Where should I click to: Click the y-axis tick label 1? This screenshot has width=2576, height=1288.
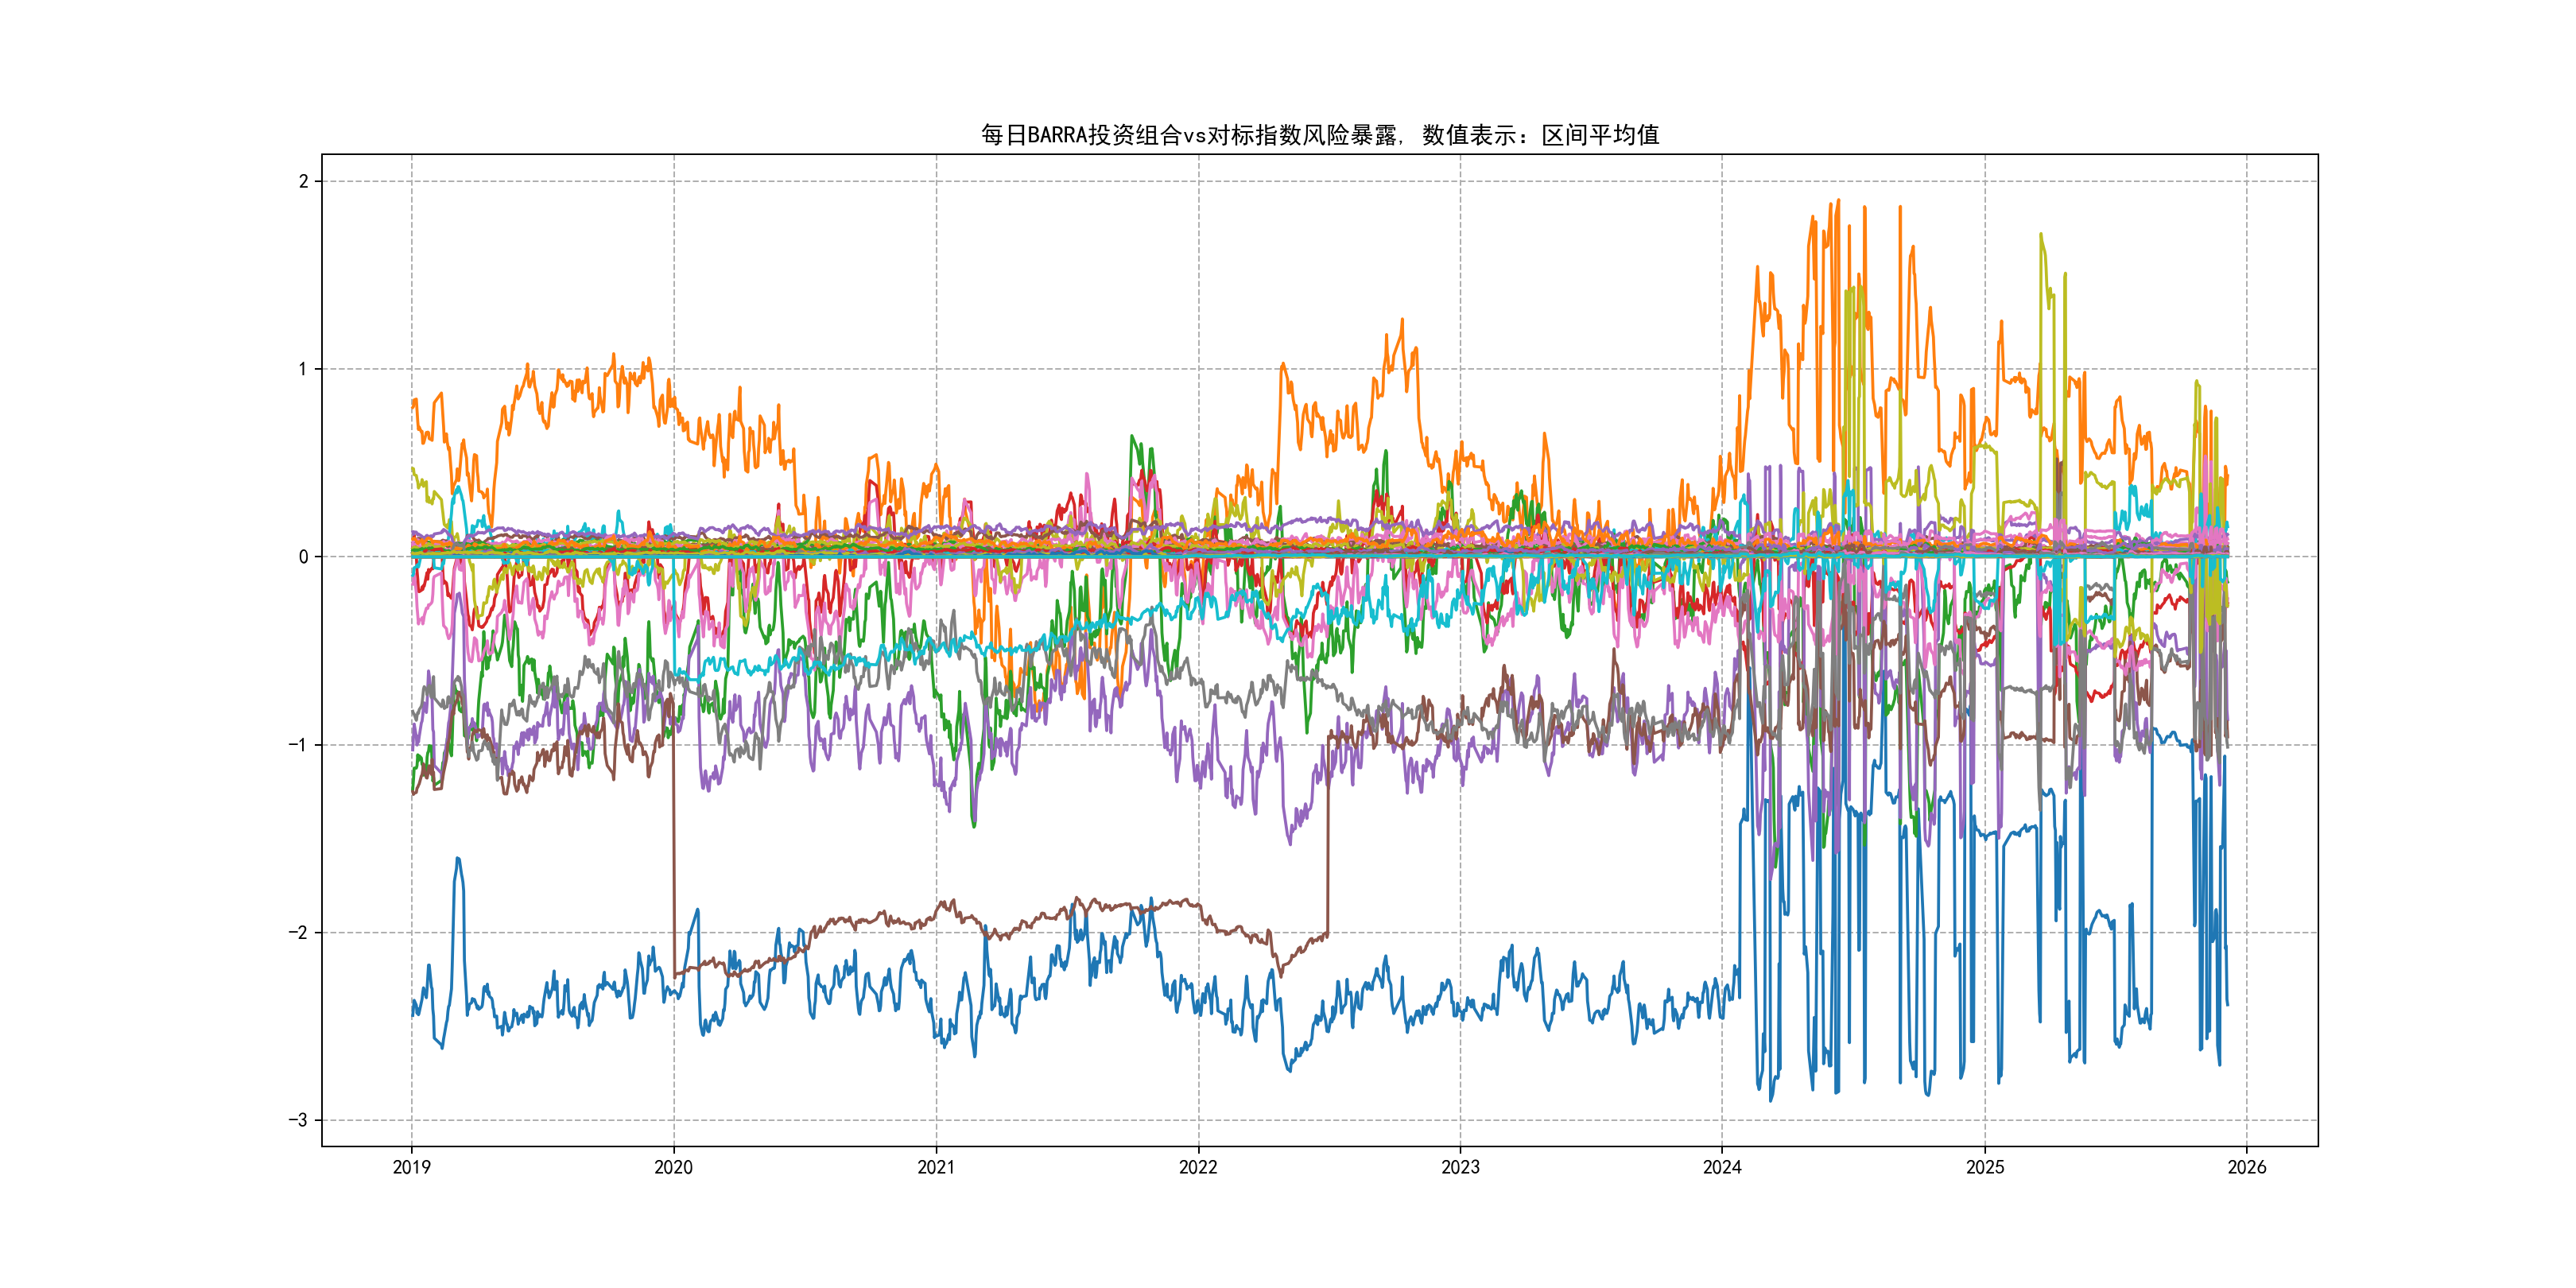tap(303, 369)
